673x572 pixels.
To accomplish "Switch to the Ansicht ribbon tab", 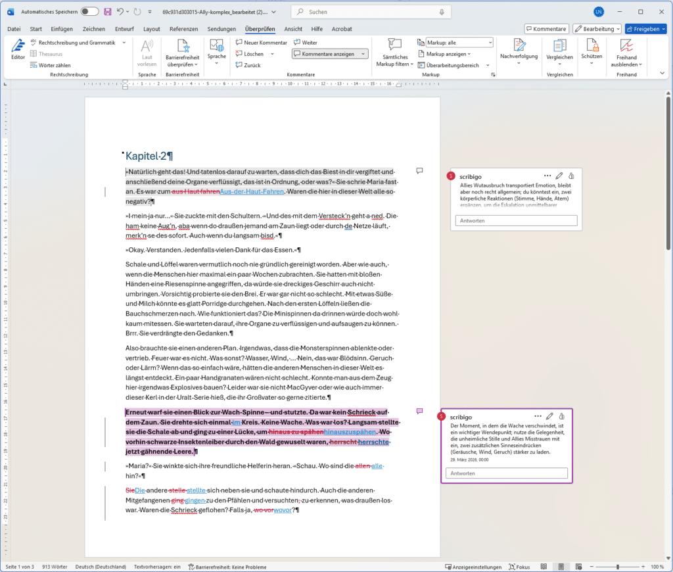I will (293, 29).
